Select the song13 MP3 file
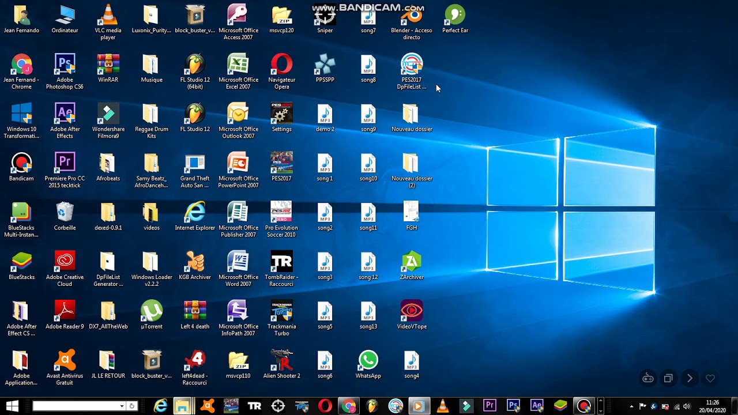Viewport: 738px width, 415px height. coord(368,315)
